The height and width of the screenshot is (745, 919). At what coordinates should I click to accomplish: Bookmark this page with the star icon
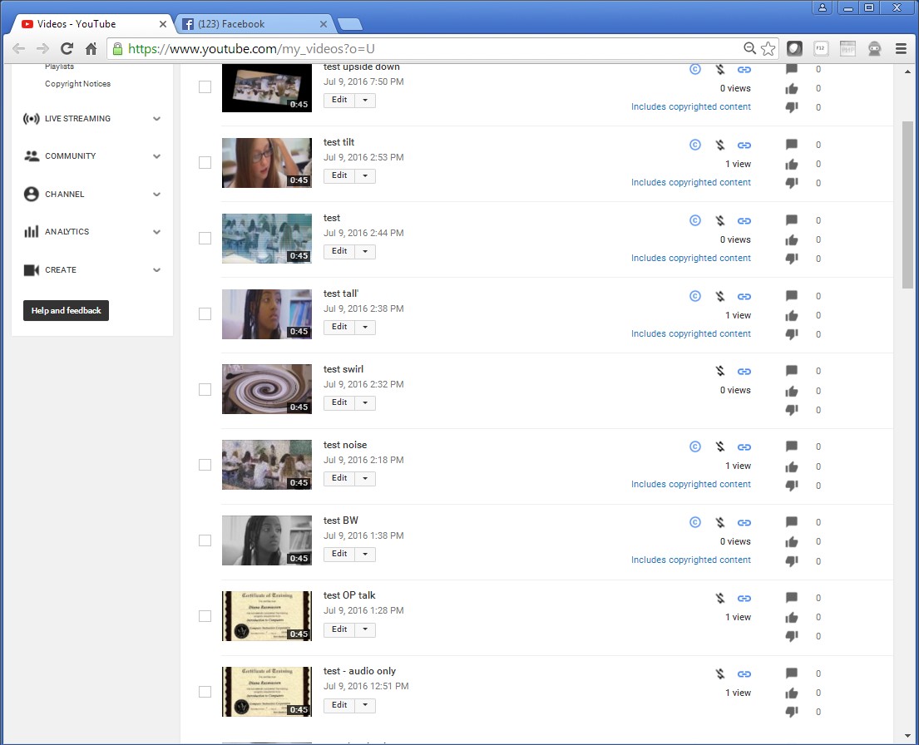[768, 49]
